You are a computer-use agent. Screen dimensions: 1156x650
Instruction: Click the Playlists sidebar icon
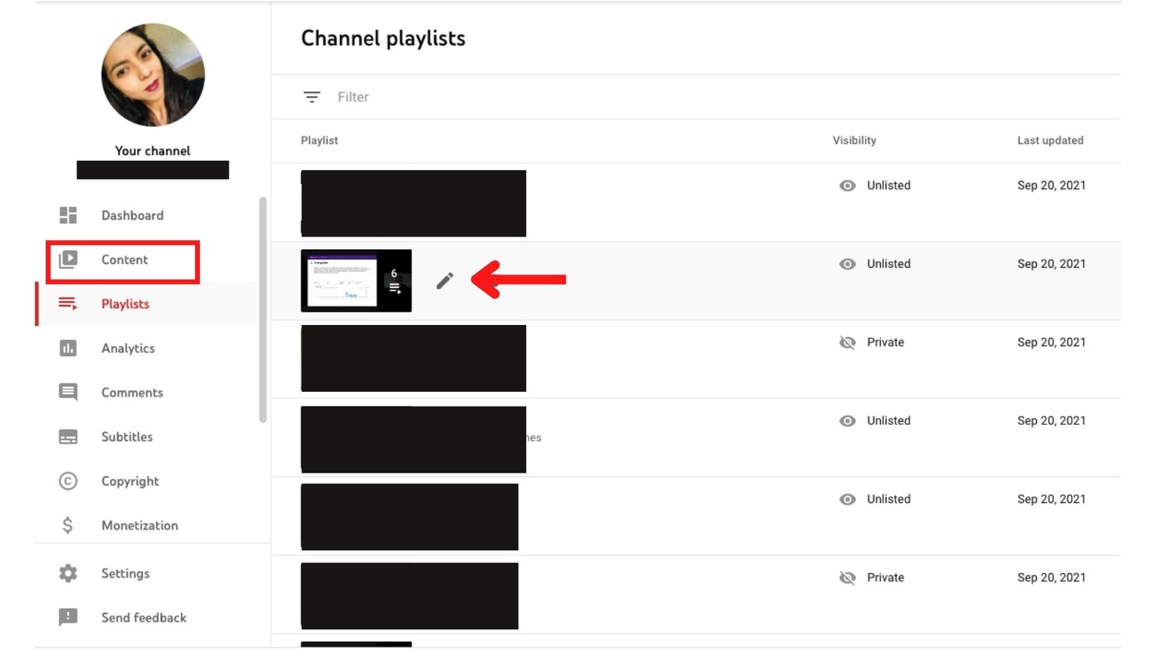[x=68, y=304]
